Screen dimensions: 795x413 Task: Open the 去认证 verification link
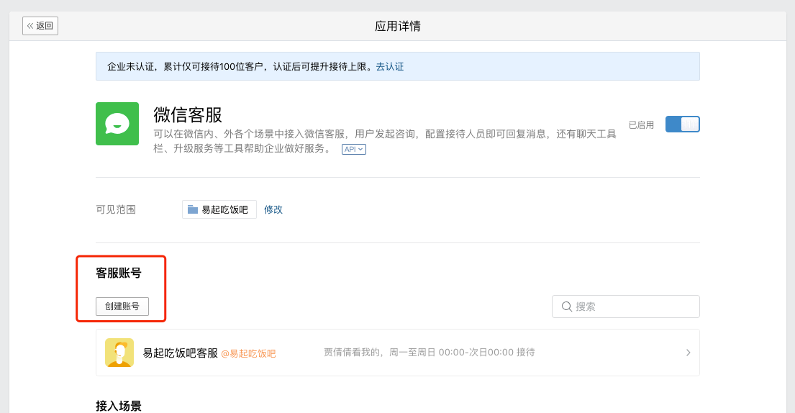(389, 67)
